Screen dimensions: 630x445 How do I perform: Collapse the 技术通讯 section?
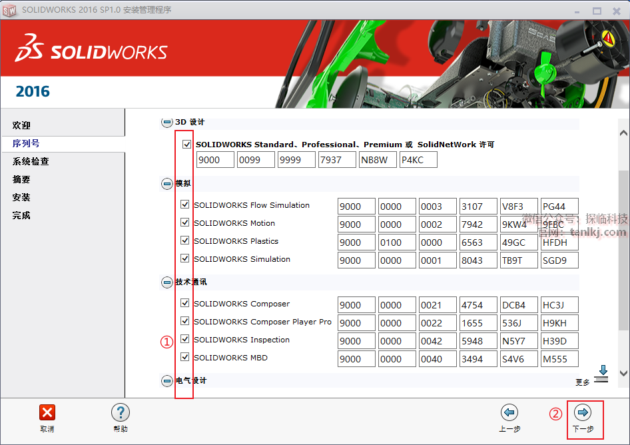click(x=166, y=282)
